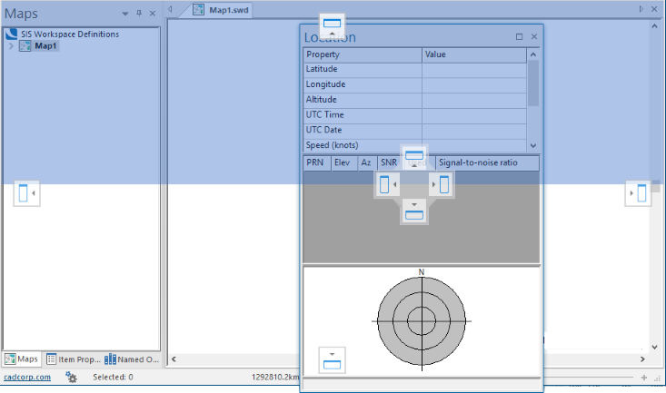
Task: Maximize the Location floating window
Action: coord(519,37)
